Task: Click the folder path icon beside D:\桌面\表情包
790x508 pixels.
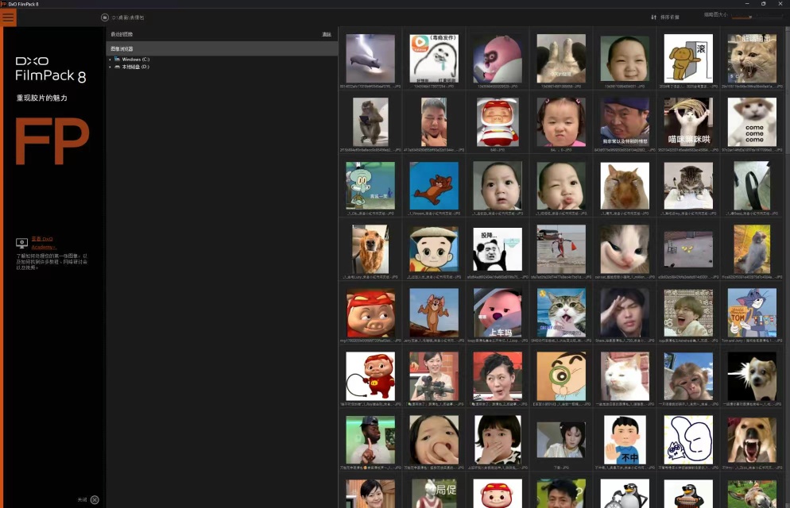Action: tap(105, 17)
